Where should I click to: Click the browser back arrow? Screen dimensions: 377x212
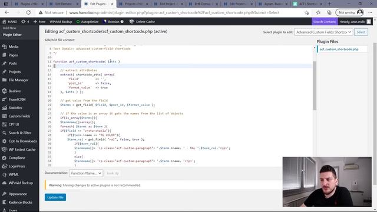6,12
